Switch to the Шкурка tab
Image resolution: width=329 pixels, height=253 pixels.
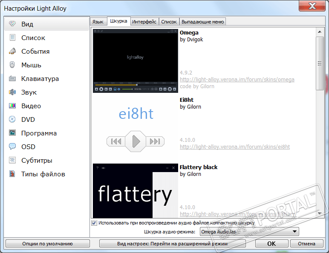(118, 21)
